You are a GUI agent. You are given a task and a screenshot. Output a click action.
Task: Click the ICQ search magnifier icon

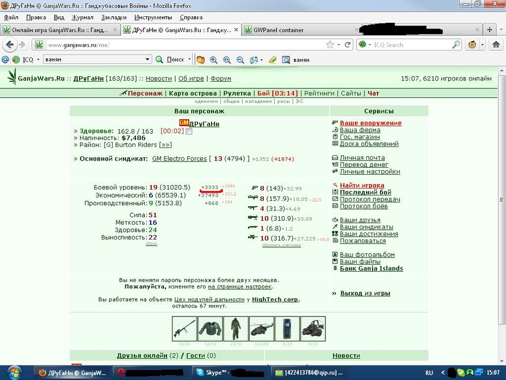(456, 45)
